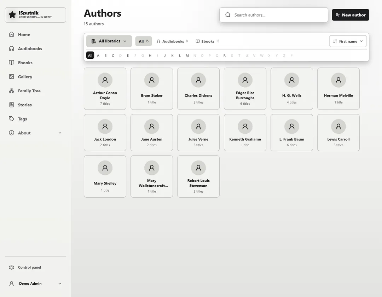The image size is (382, 297).
Task: Click the "15 authors" count text
Action: [94, 24]
